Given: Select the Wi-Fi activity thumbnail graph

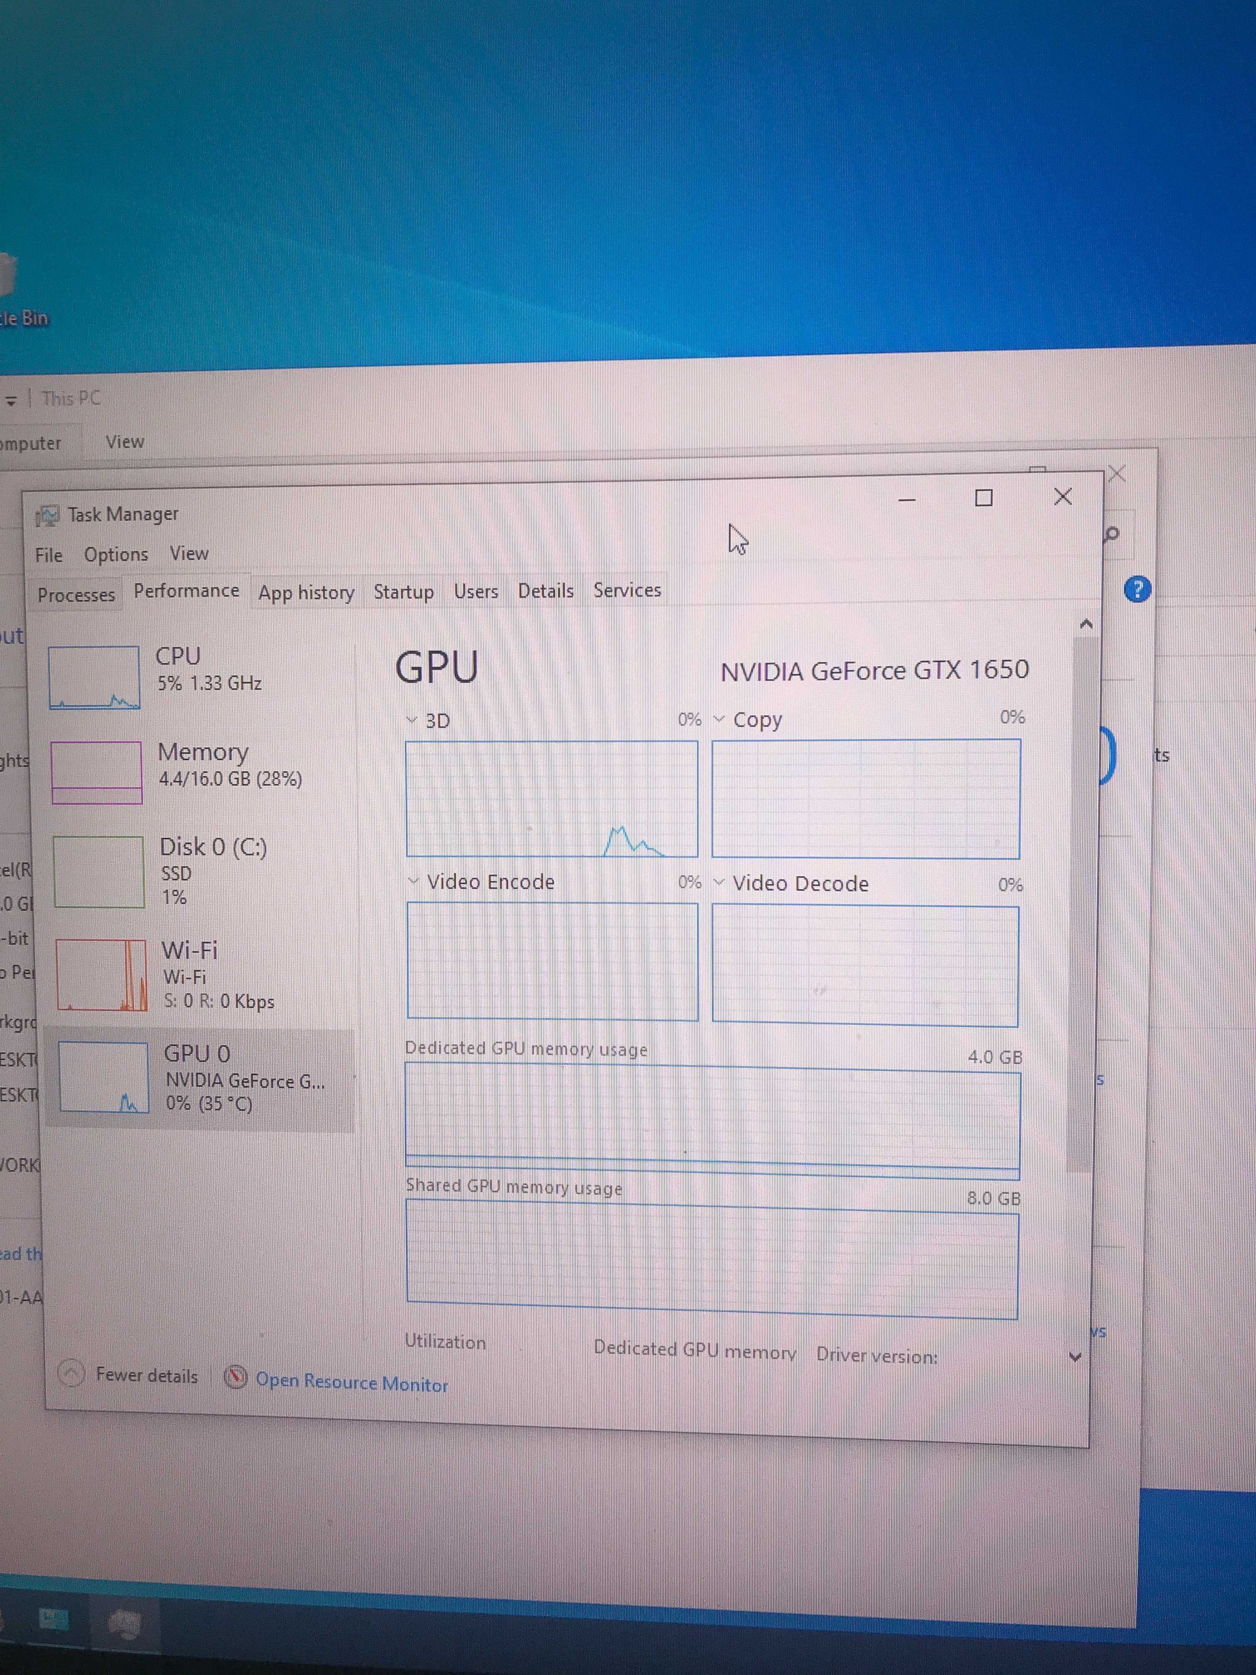Looking at the screenshot, I should tap(101, 975).
